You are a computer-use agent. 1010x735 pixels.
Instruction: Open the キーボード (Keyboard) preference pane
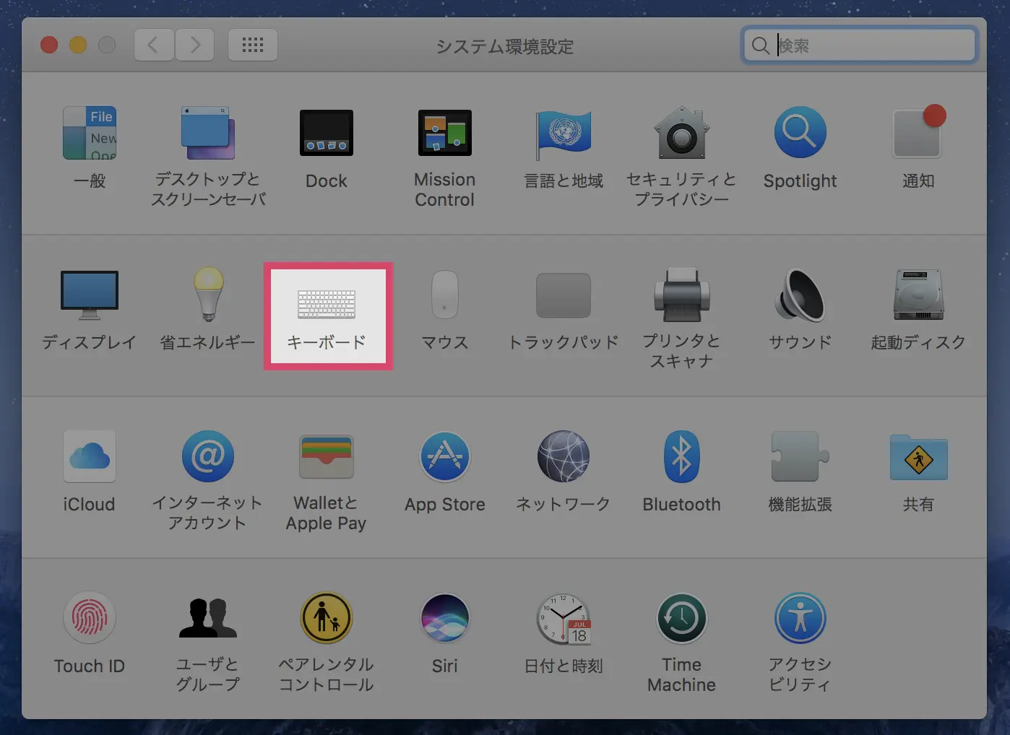pyautogui.click(x=327, y=316)
